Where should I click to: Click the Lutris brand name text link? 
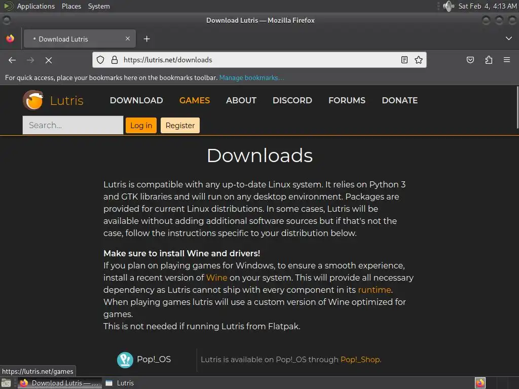[66, 100]
